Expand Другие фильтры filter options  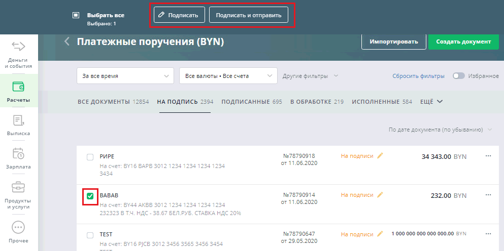(310, 76)
